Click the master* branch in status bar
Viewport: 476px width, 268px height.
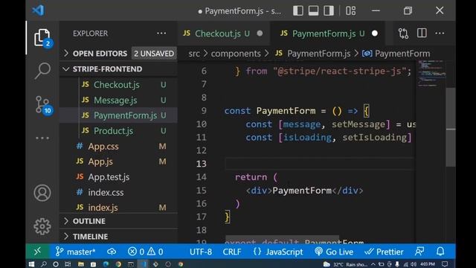(76, 252)
